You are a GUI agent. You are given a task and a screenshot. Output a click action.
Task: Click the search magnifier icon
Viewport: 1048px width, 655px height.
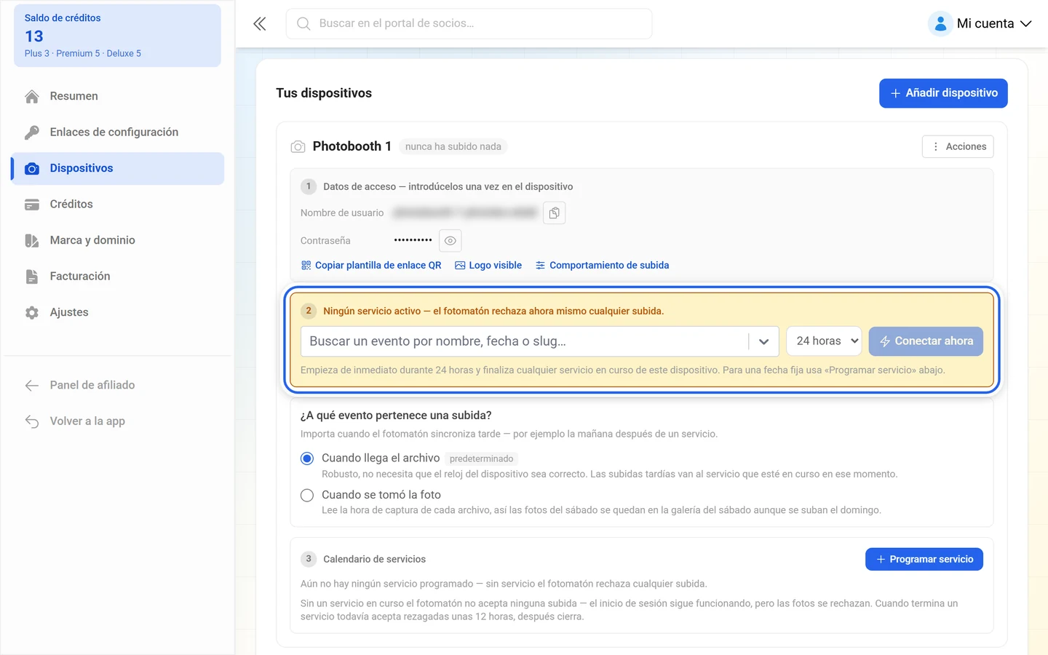click(x=303, y=24)
